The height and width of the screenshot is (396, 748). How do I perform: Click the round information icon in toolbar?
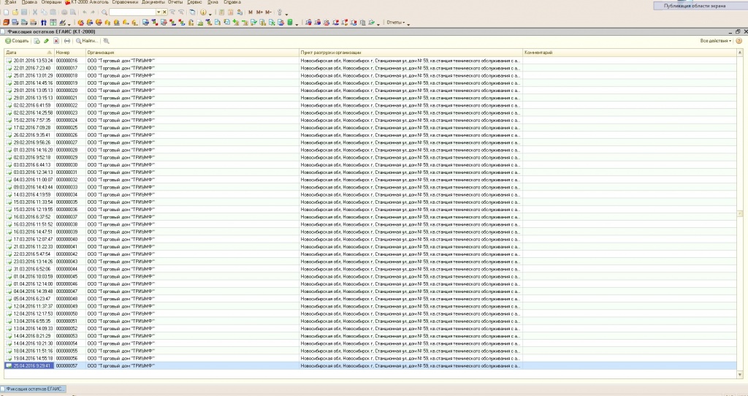click(203, 12)
